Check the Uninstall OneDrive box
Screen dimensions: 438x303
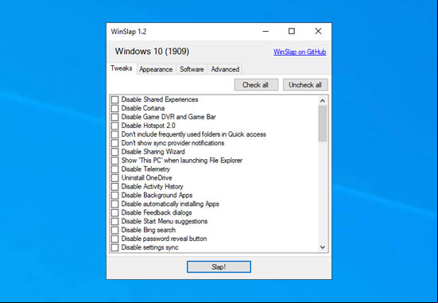[114, 178]
